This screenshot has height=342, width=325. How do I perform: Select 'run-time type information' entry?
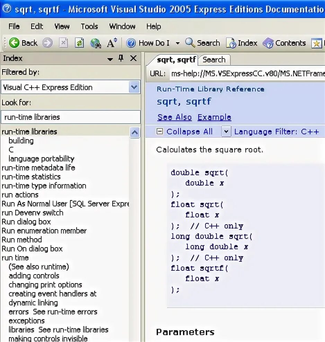tap(44, 186)
